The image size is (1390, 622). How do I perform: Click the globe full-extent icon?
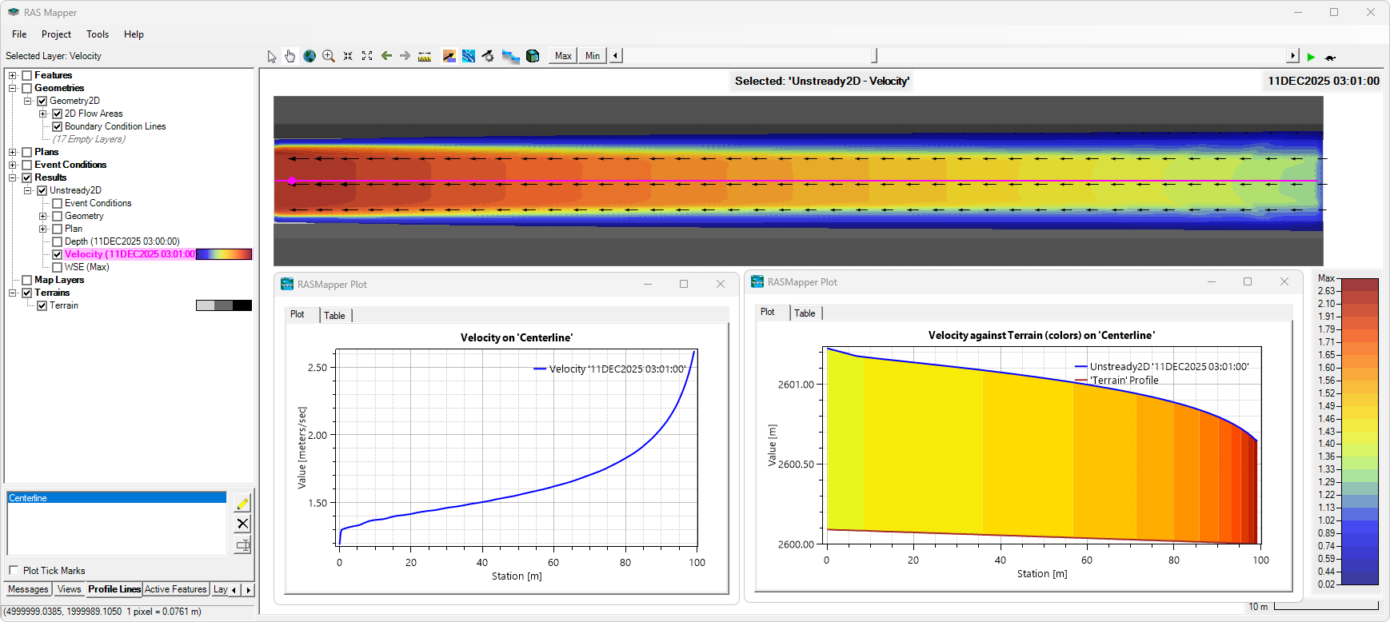[310, 56]
